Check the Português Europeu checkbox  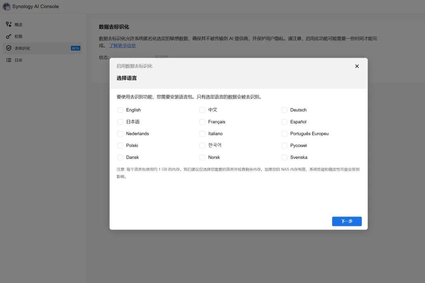[285, 134]
